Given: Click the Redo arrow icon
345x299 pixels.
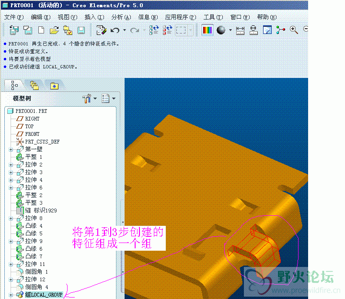Looking at the screenshot, I should [135, 30].
